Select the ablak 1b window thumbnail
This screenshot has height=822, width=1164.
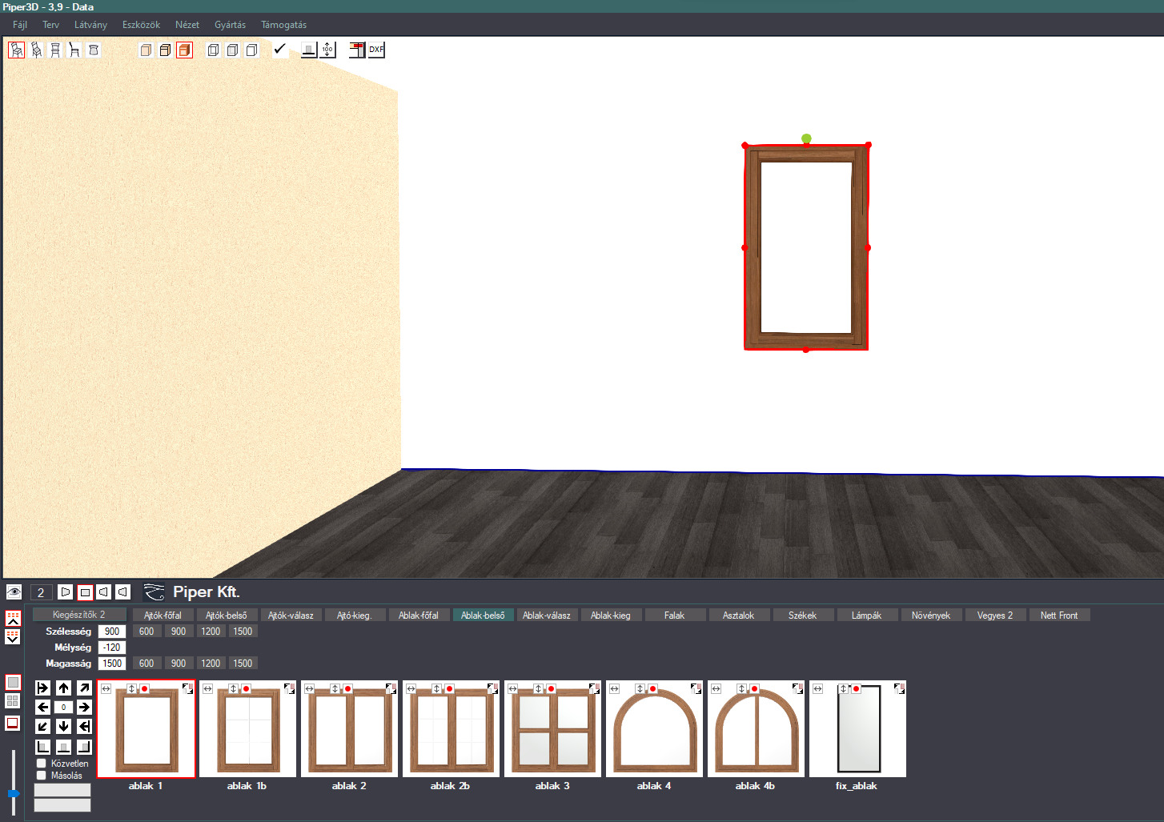(247, 729)
